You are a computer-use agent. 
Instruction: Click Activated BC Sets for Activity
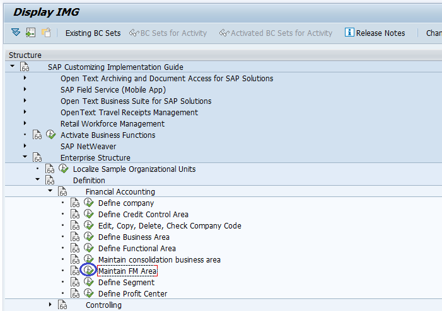tap(276, 33)
